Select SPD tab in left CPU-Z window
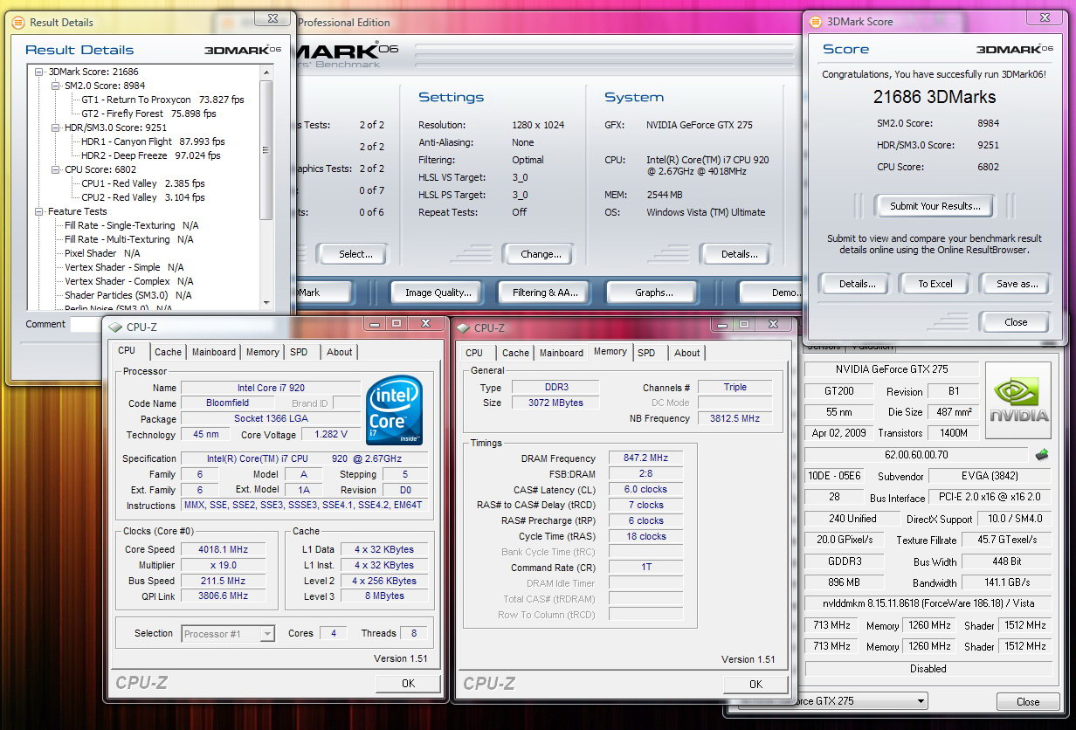Viewport: 1076px width, 730px height. (x=299, y=352)
